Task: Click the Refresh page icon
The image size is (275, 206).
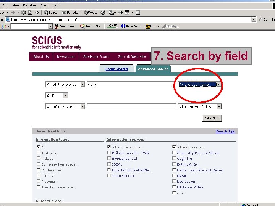Action: (x=30, y=13)
